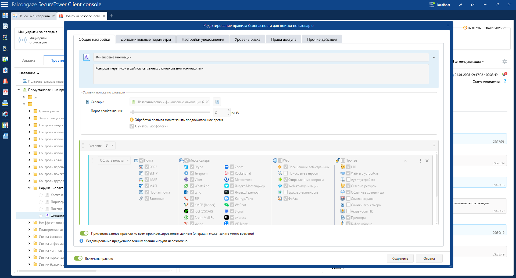The height and width of the screenshot is (278, 516).
Task: Click the gear settings icon near communications filter
Action: tap(504, 61)
